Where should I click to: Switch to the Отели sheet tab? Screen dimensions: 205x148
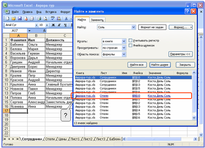tap(50, 139)
